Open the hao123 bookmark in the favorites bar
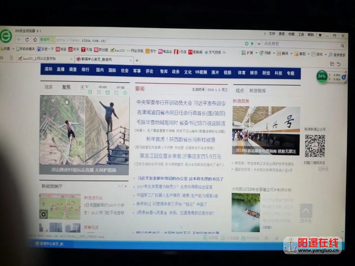The width and height of the screenshot is (355, 266). (x=117, y=50)
